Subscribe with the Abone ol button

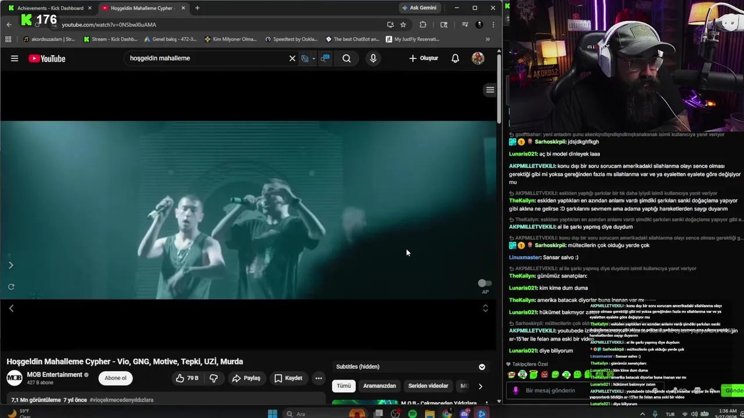115,378
